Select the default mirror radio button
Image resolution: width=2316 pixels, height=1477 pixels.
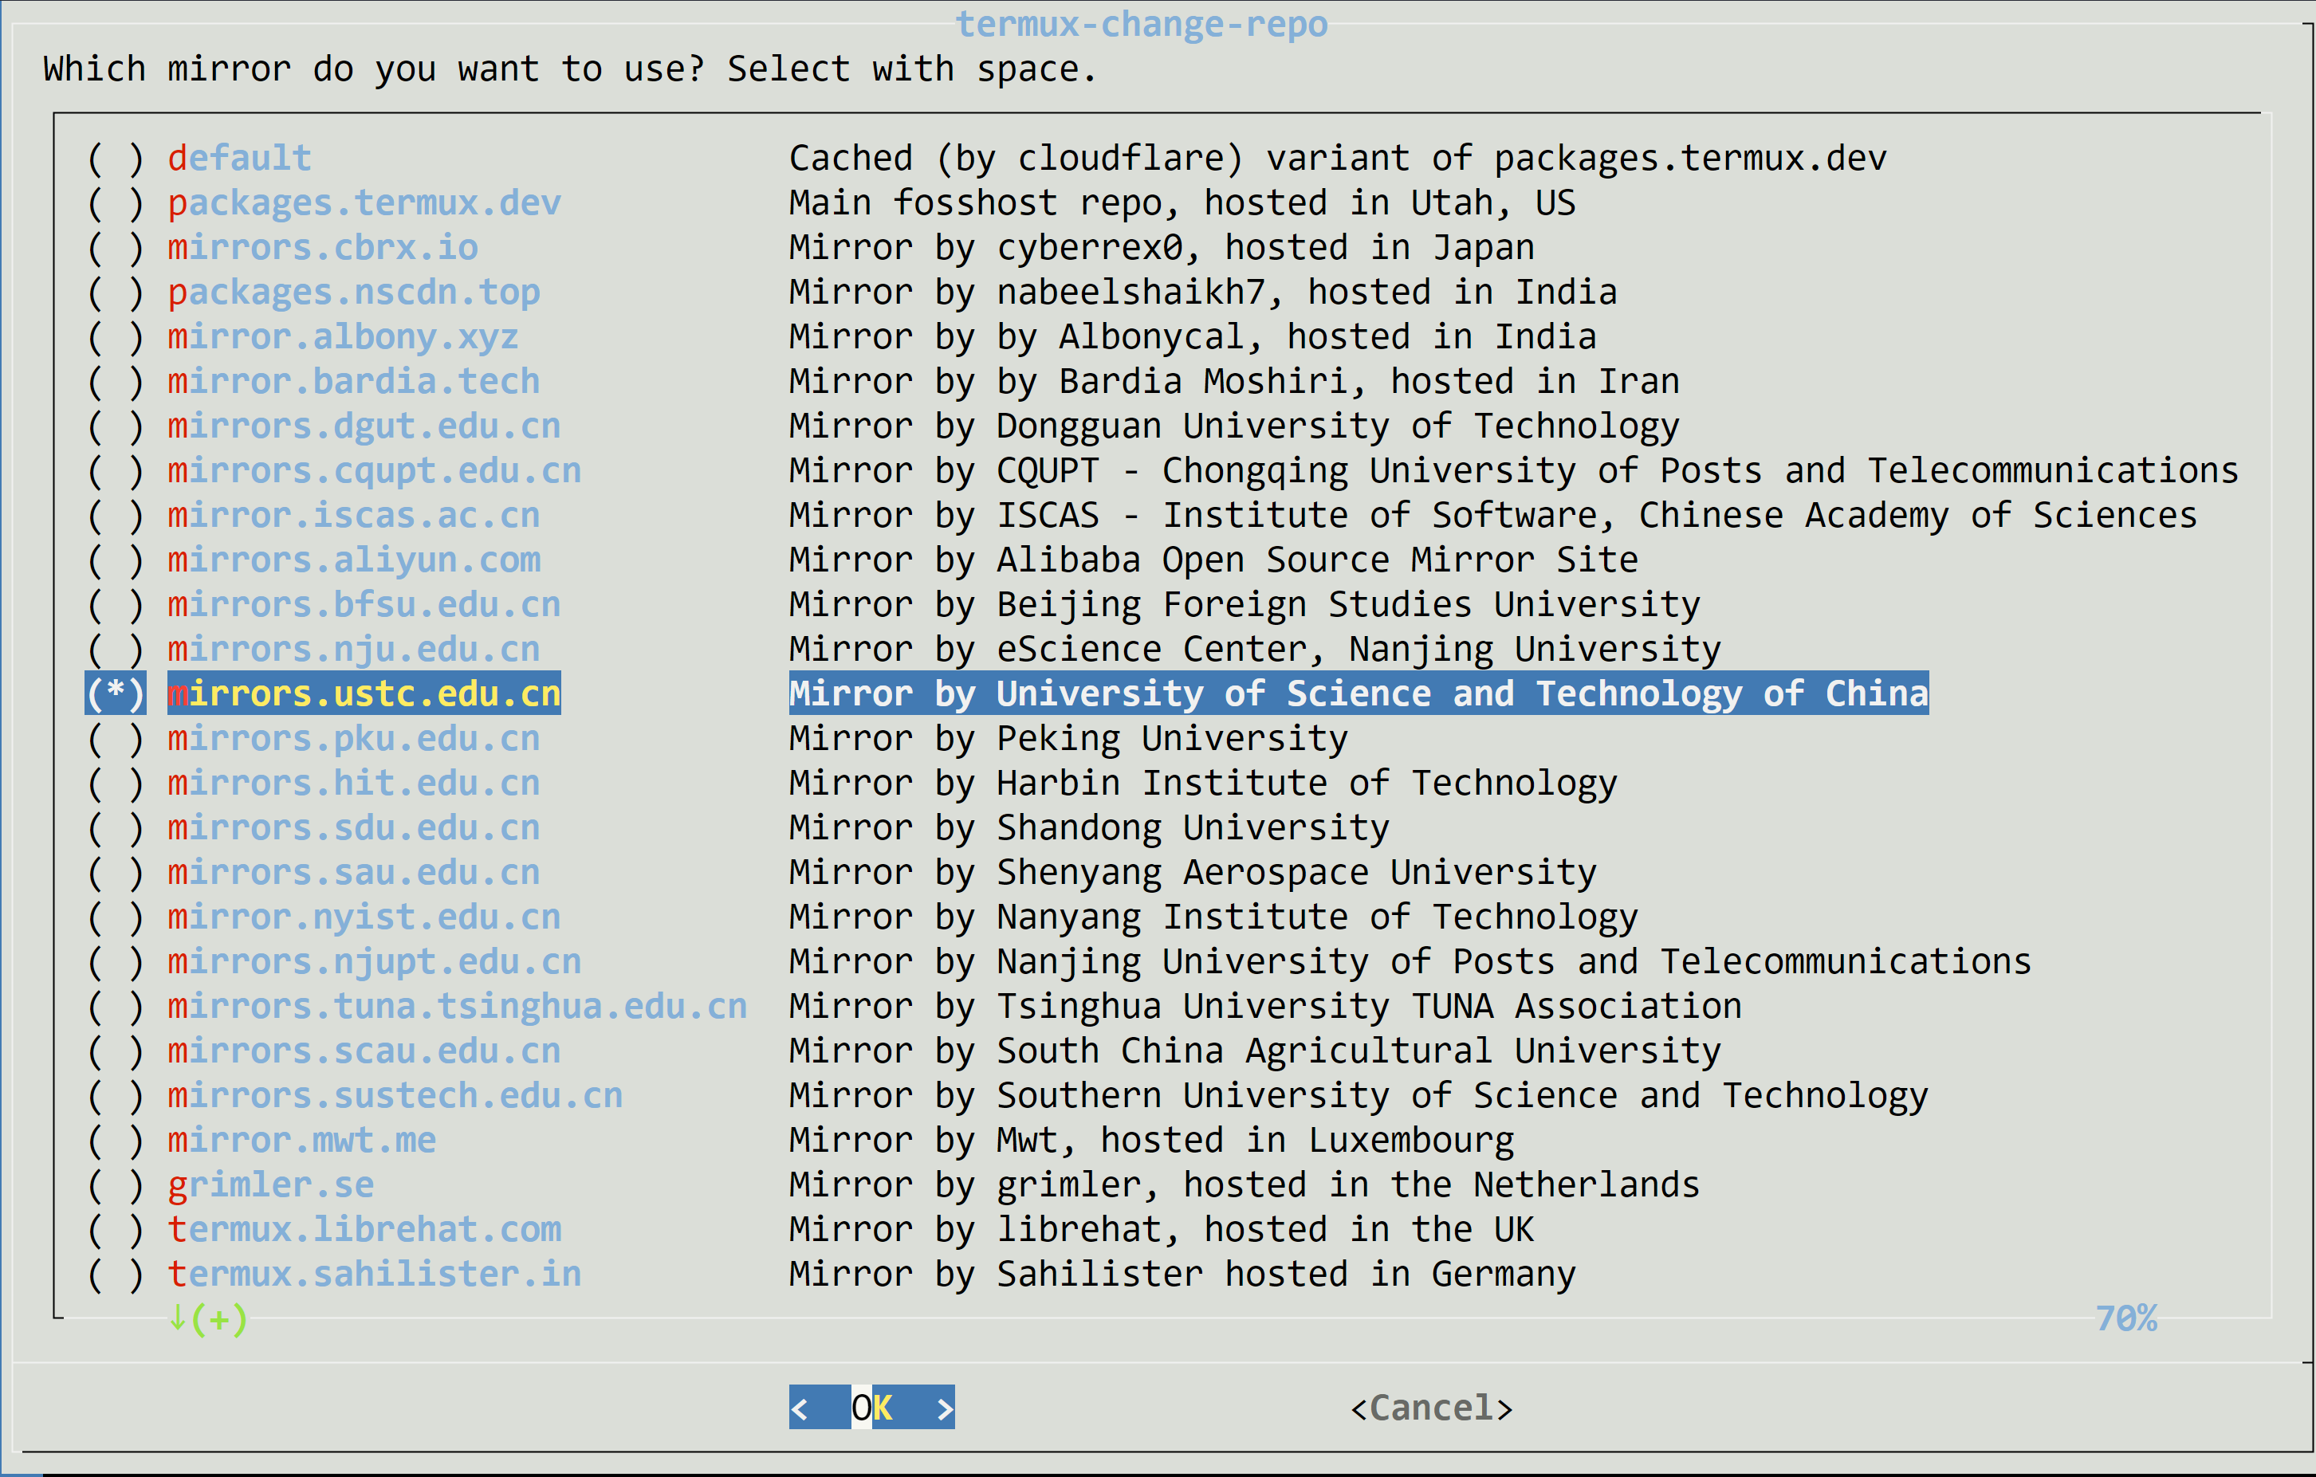point(116,159)
